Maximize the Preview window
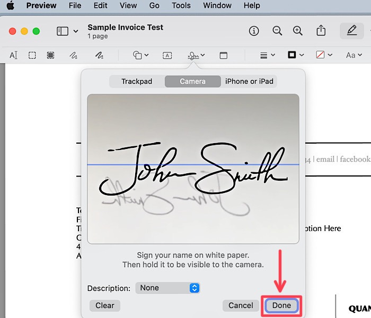The height and width of the screenshot is (318, 371). (36, 31)
